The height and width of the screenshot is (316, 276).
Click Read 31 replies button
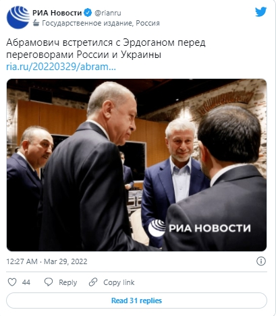pos(136,301)
